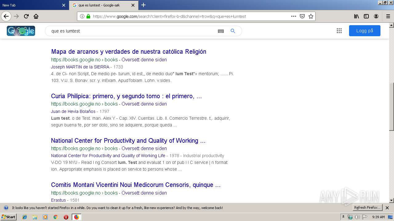This screenshot has height=221, width=394.
Task: Click the page vertical scrollbar thumb
Action: [x=392, y=107]
